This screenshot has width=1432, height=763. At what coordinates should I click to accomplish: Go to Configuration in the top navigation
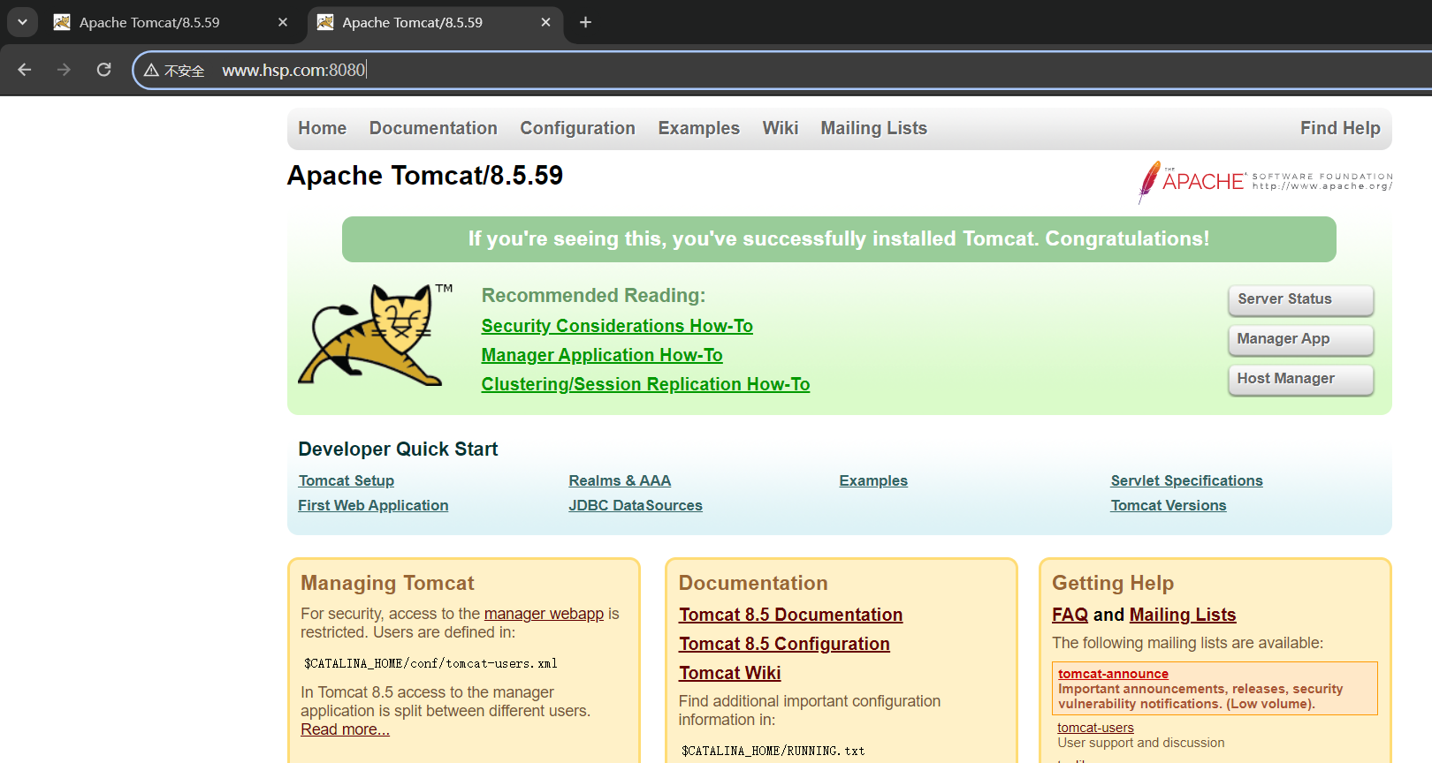pos(577,128)
